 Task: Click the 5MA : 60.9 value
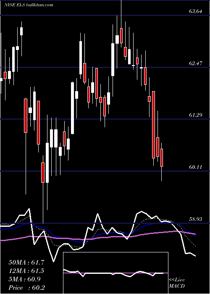pos(24,279)
